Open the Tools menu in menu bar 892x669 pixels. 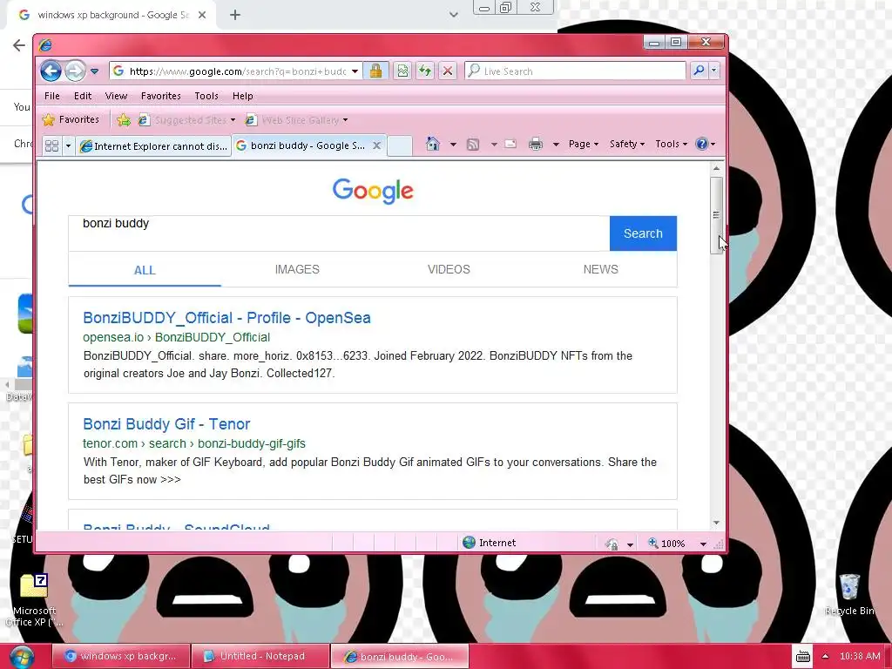206,96
